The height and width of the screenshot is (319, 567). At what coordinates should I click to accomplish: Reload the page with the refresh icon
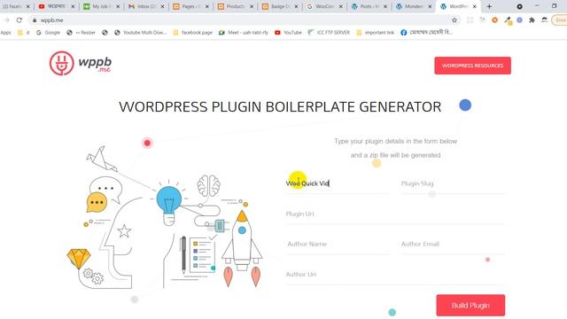click(x=19, y=20)
